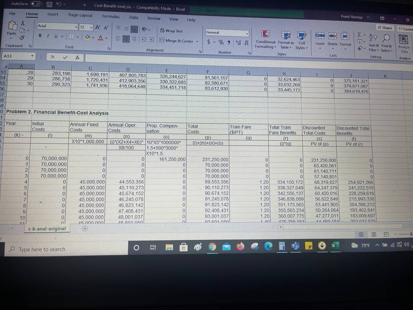Decrease the cell indent
This screenshot has height=310, width=413.
(144, 40)
